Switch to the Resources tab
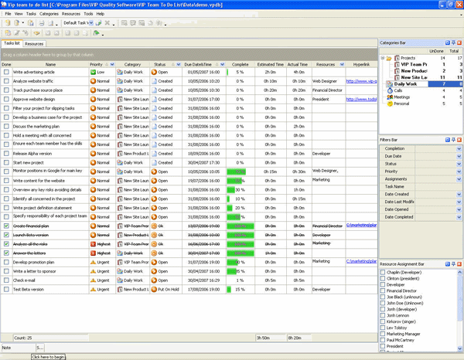Image resolution: width=464 pixels, height=360 pixels. (34, 44)
